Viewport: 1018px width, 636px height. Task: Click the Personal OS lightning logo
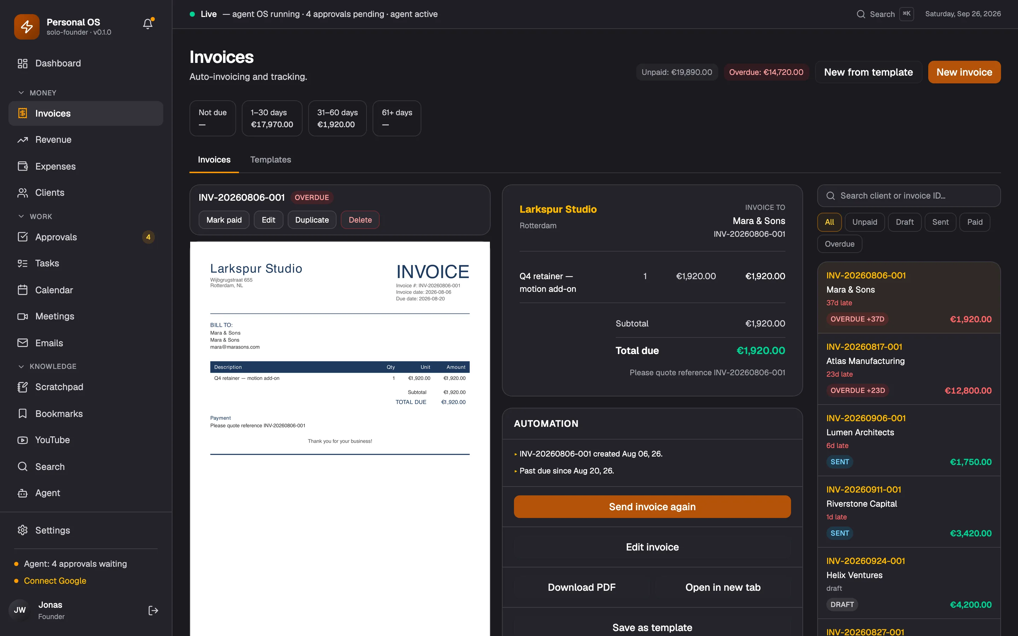point(27,26)
